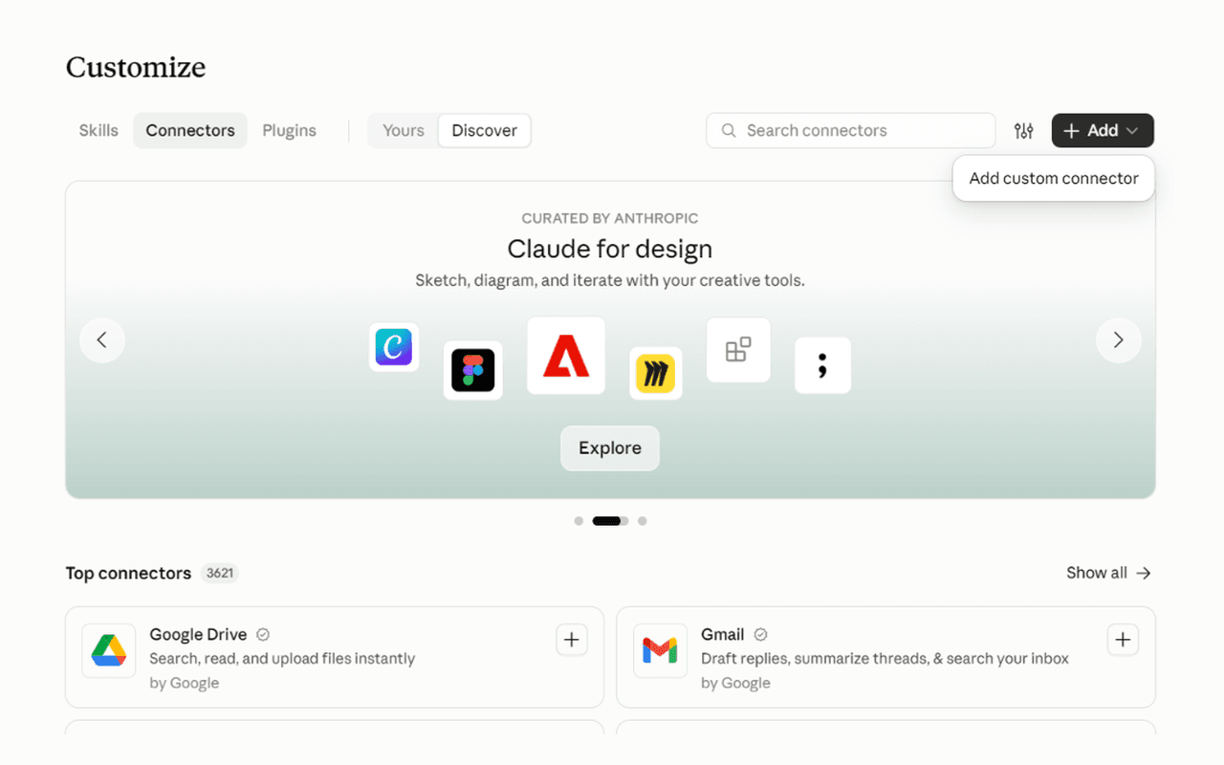The image size is (1224, 765).
Task: Click the 3621 connector count badge
Action: tap(220, 573)
